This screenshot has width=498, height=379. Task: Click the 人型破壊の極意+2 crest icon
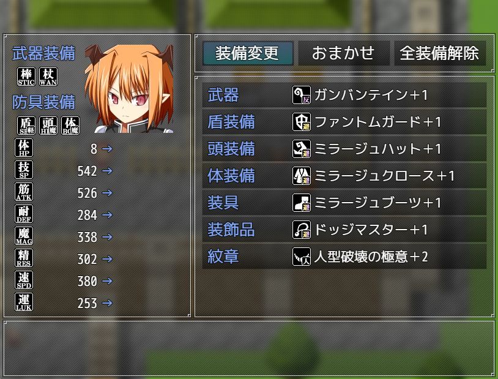302,257
